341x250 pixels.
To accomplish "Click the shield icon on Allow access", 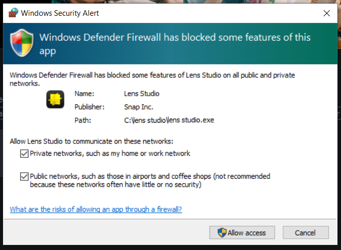I will (222, 233).
